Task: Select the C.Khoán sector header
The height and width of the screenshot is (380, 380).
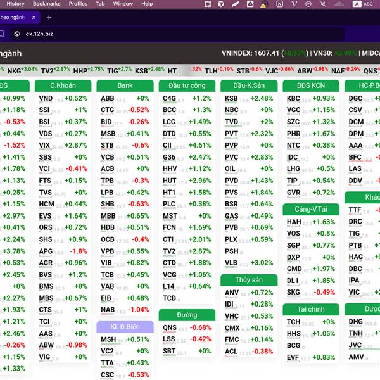Action: pyautogui.click(x=63, y=85)
